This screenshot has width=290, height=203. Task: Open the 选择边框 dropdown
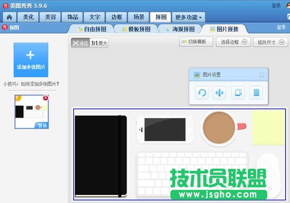234,42
